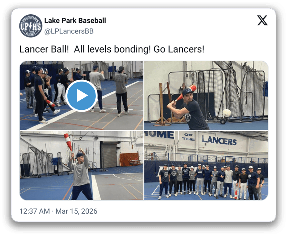Open the video thumbnail of players lined up
This screenshot has width=287, height=239.
(x=82, y=95)
